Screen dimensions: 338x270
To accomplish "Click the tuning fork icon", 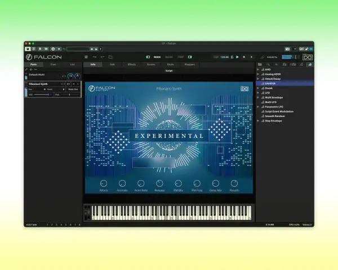I will click(262, 57).
